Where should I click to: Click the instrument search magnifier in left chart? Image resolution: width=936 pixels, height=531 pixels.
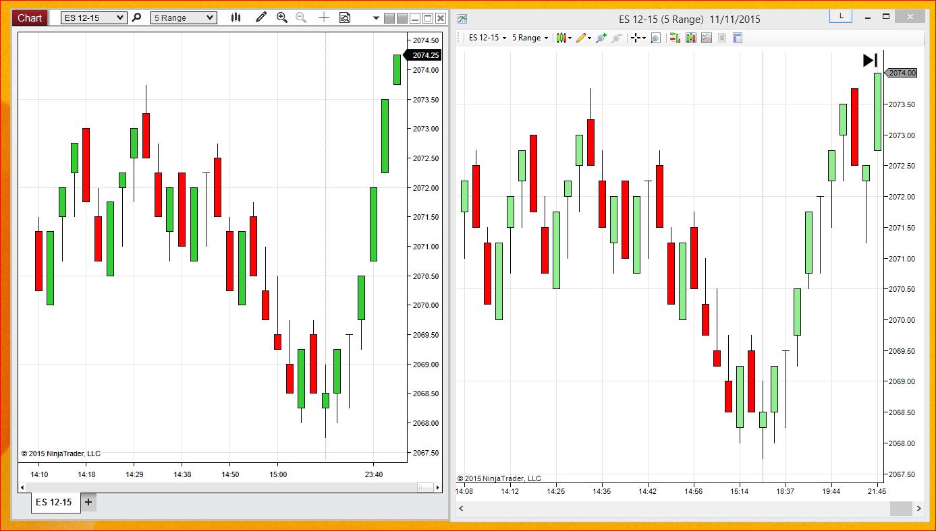point(136,18)
